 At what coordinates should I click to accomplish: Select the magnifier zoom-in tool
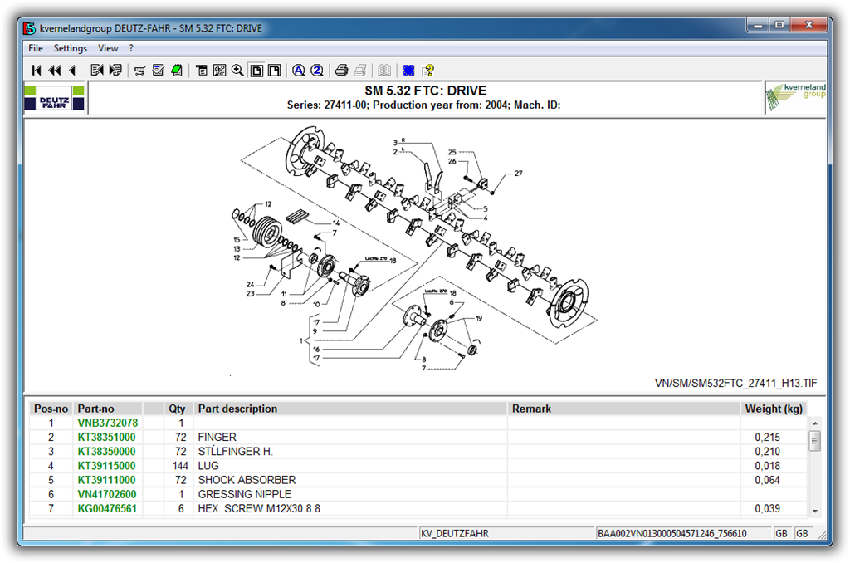click(237, 70)
